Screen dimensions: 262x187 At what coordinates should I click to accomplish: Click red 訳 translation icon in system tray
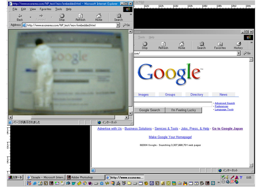[232, 182]
